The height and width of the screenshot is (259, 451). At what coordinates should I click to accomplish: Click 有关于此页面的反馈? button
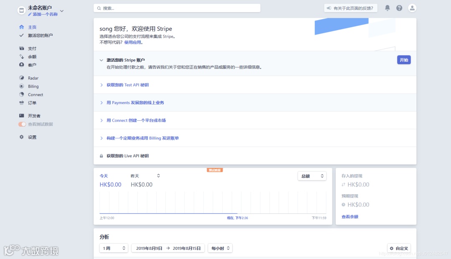click(x=351, y=8)
